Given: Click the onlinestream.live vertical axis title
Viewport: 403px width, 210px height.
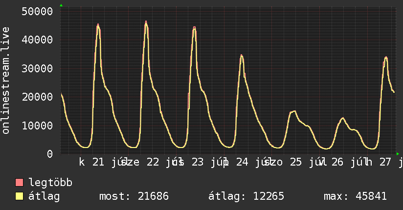Looking at the screenshot, I should [x=6, y=81].
